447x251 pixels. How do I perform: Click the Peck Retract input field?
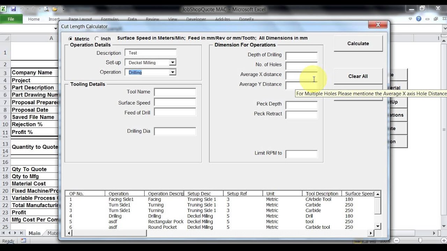tap(301, 115)
